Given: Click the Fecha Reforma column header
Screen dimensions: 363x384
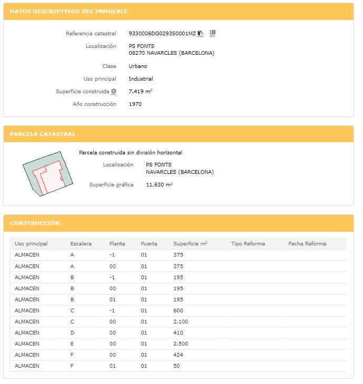Looking at the screenshot, I should [x=307, y=244].
